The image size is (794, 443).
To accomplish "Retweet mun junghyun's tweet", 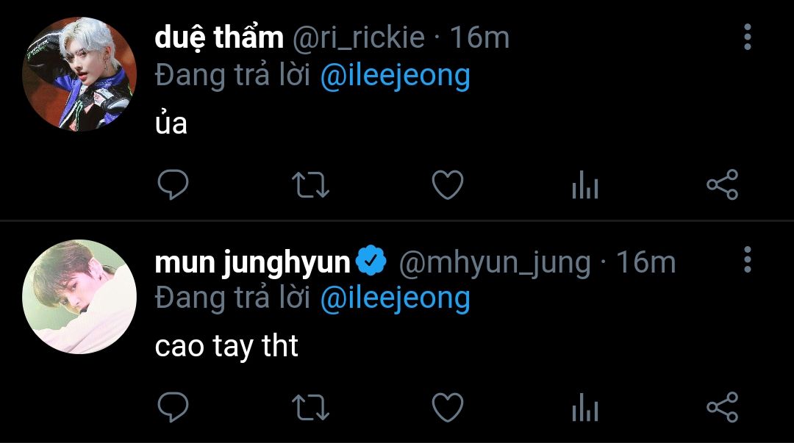I will pos(310,407).
